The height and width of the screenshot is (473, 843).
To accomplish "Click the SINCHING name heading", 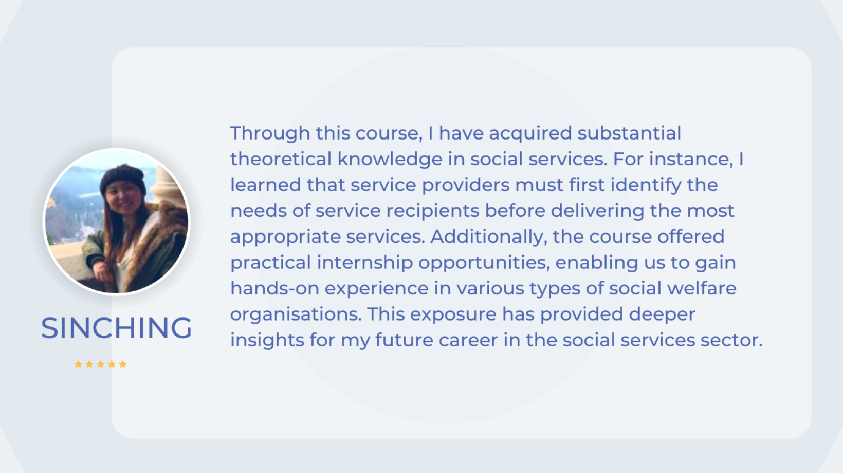I will point(117,328).
